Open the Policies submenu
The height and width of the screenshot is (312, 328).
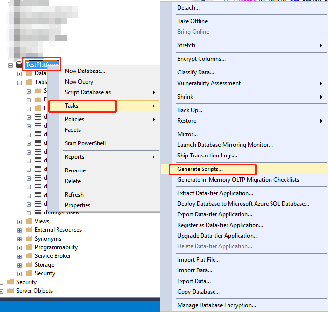[x=104, y=119]
